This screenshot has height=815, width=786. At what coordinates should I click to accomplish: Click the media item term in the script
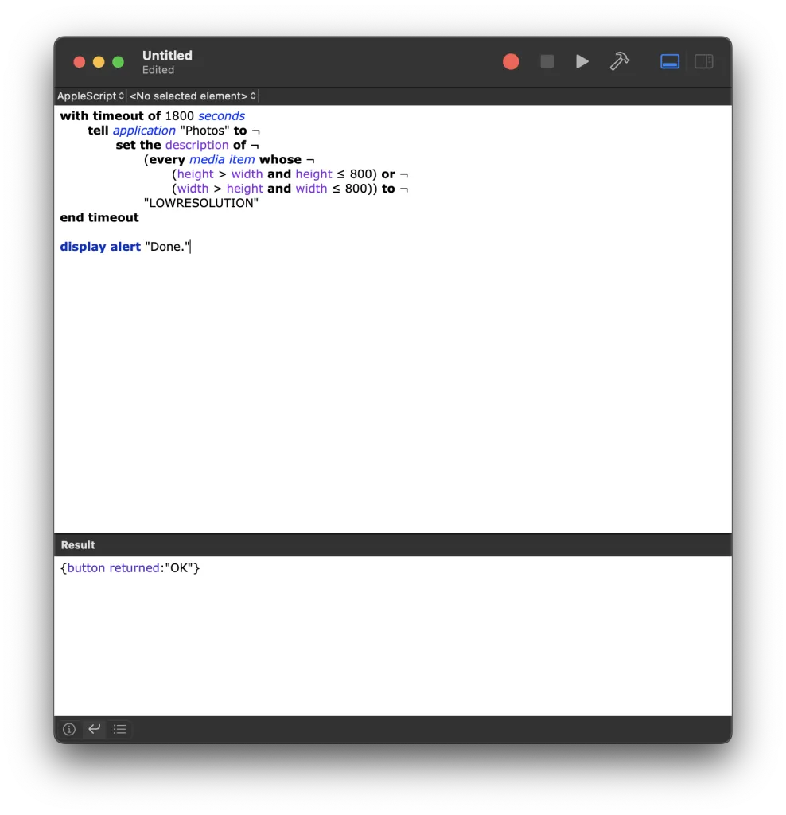click(221, 159)
